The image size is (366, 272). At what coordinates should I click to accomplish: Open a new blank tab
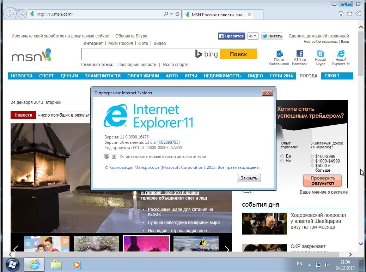(258, 14)
